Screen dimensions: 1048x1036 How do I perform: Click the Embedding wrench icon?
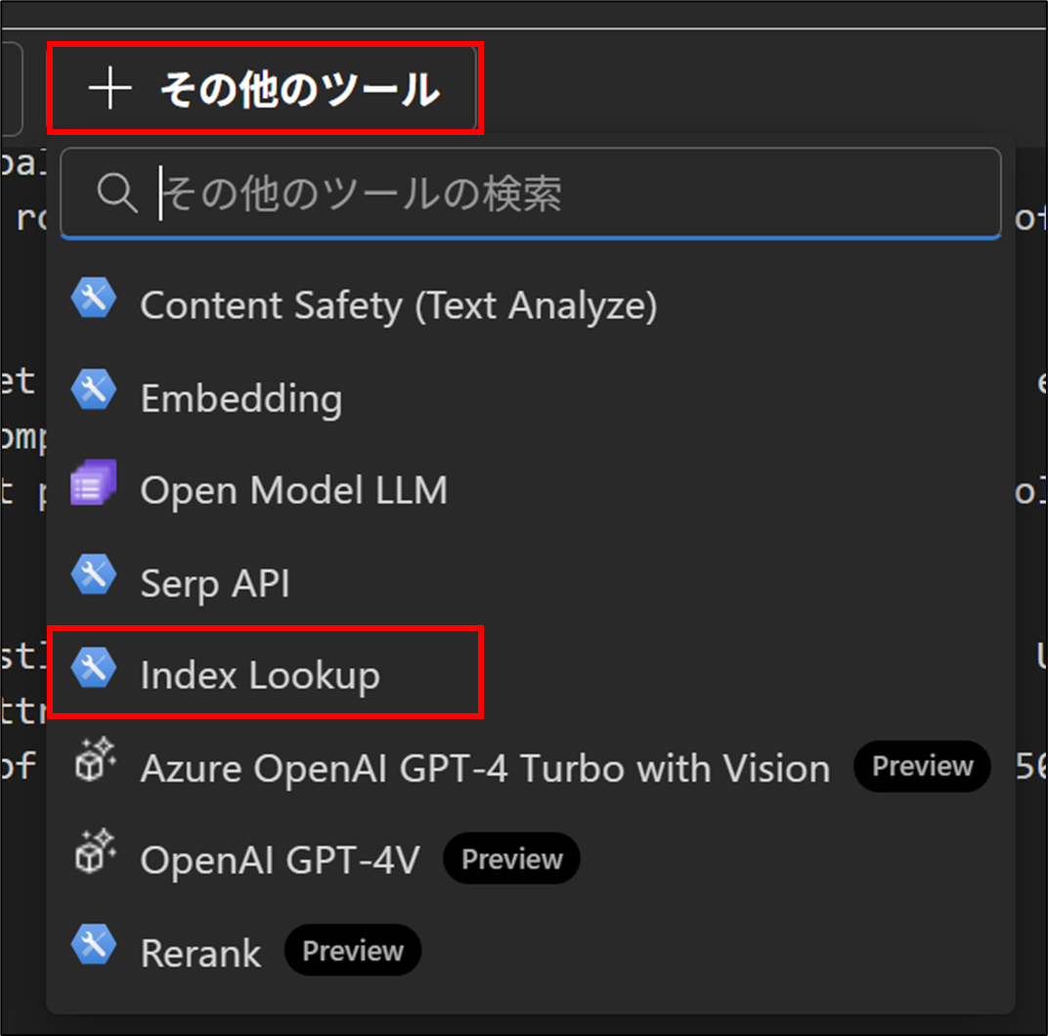click(94, 390)
